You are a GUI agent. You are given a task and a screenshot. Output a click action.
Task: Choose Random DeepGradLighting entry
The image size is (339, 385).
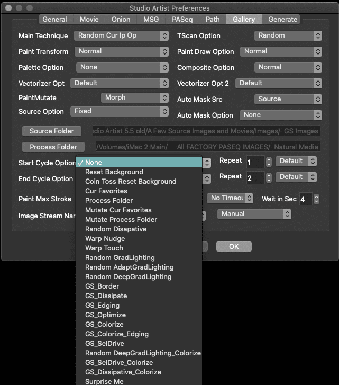(139, 277)
